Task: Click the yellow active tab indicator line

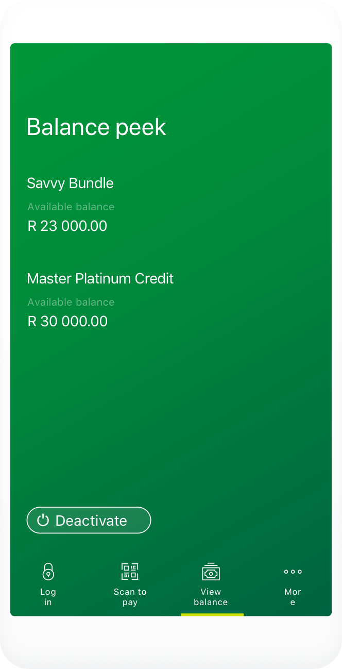Action: [x=212, y=614]
